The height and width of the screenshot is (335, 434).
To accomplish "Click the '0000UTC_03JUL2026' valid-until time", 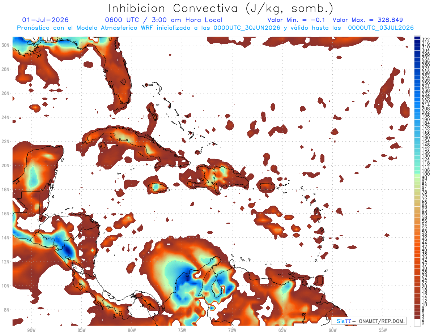I will pos(381,28).
